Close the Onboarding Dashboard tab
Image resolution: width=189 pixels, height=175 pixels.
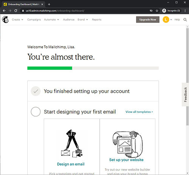(42, 5)
